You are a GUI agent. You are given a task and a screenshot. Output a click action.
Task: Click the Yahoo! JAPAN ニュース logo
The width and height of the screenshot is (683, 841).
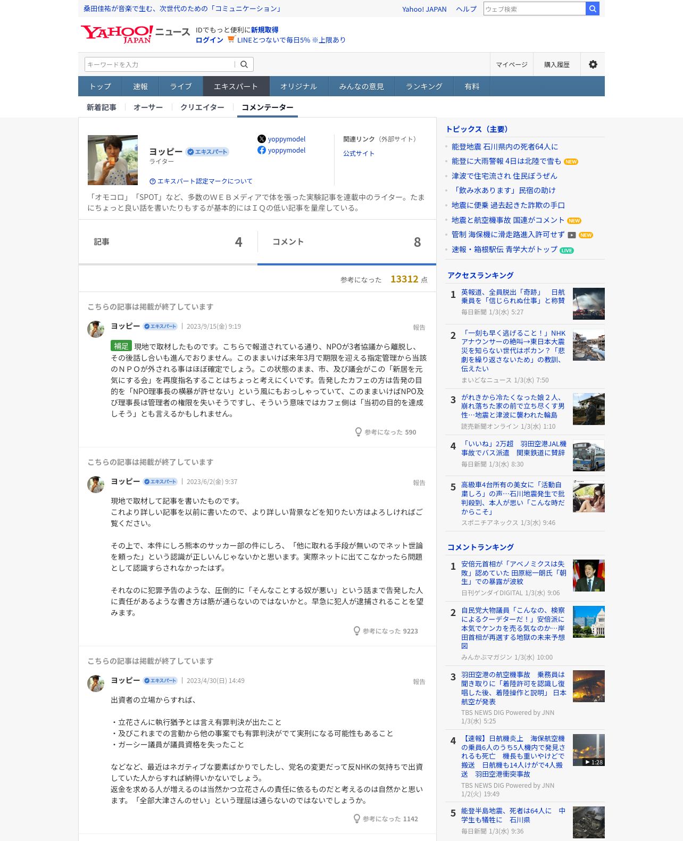pos(135,34)
